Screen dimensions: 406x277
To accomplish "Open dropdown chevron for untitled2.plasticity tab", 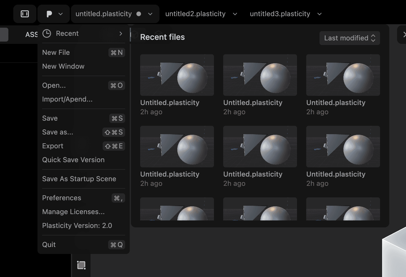I will [235, 14].
